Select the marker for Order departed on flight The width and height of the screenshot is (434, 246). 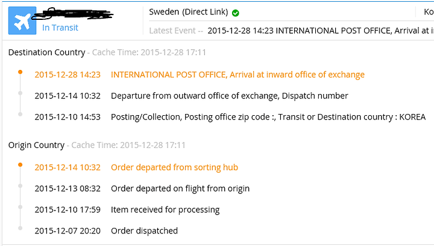point(20,186)
